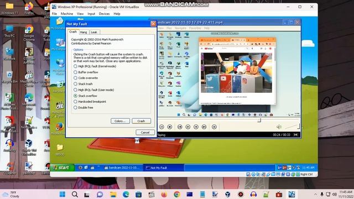Skip to next track in media player
354x199 pixels.
tap(204, 127)
